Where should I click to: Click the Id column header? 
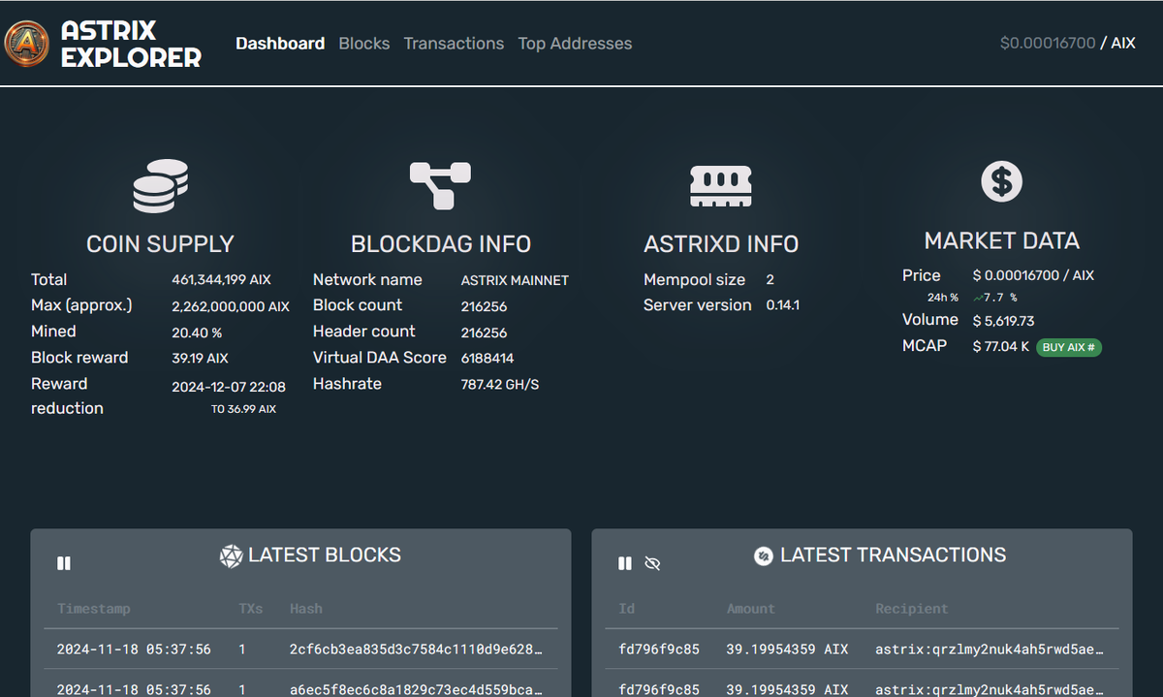point(627,609)
